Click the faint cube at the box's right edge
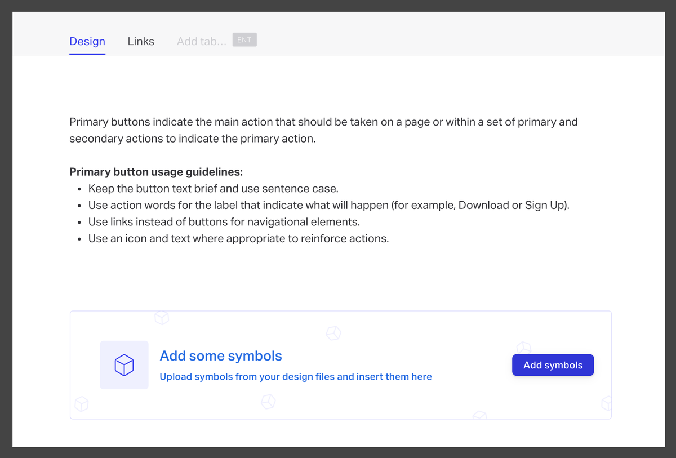This screenshot has height=458, width=676. coord(606,403)
